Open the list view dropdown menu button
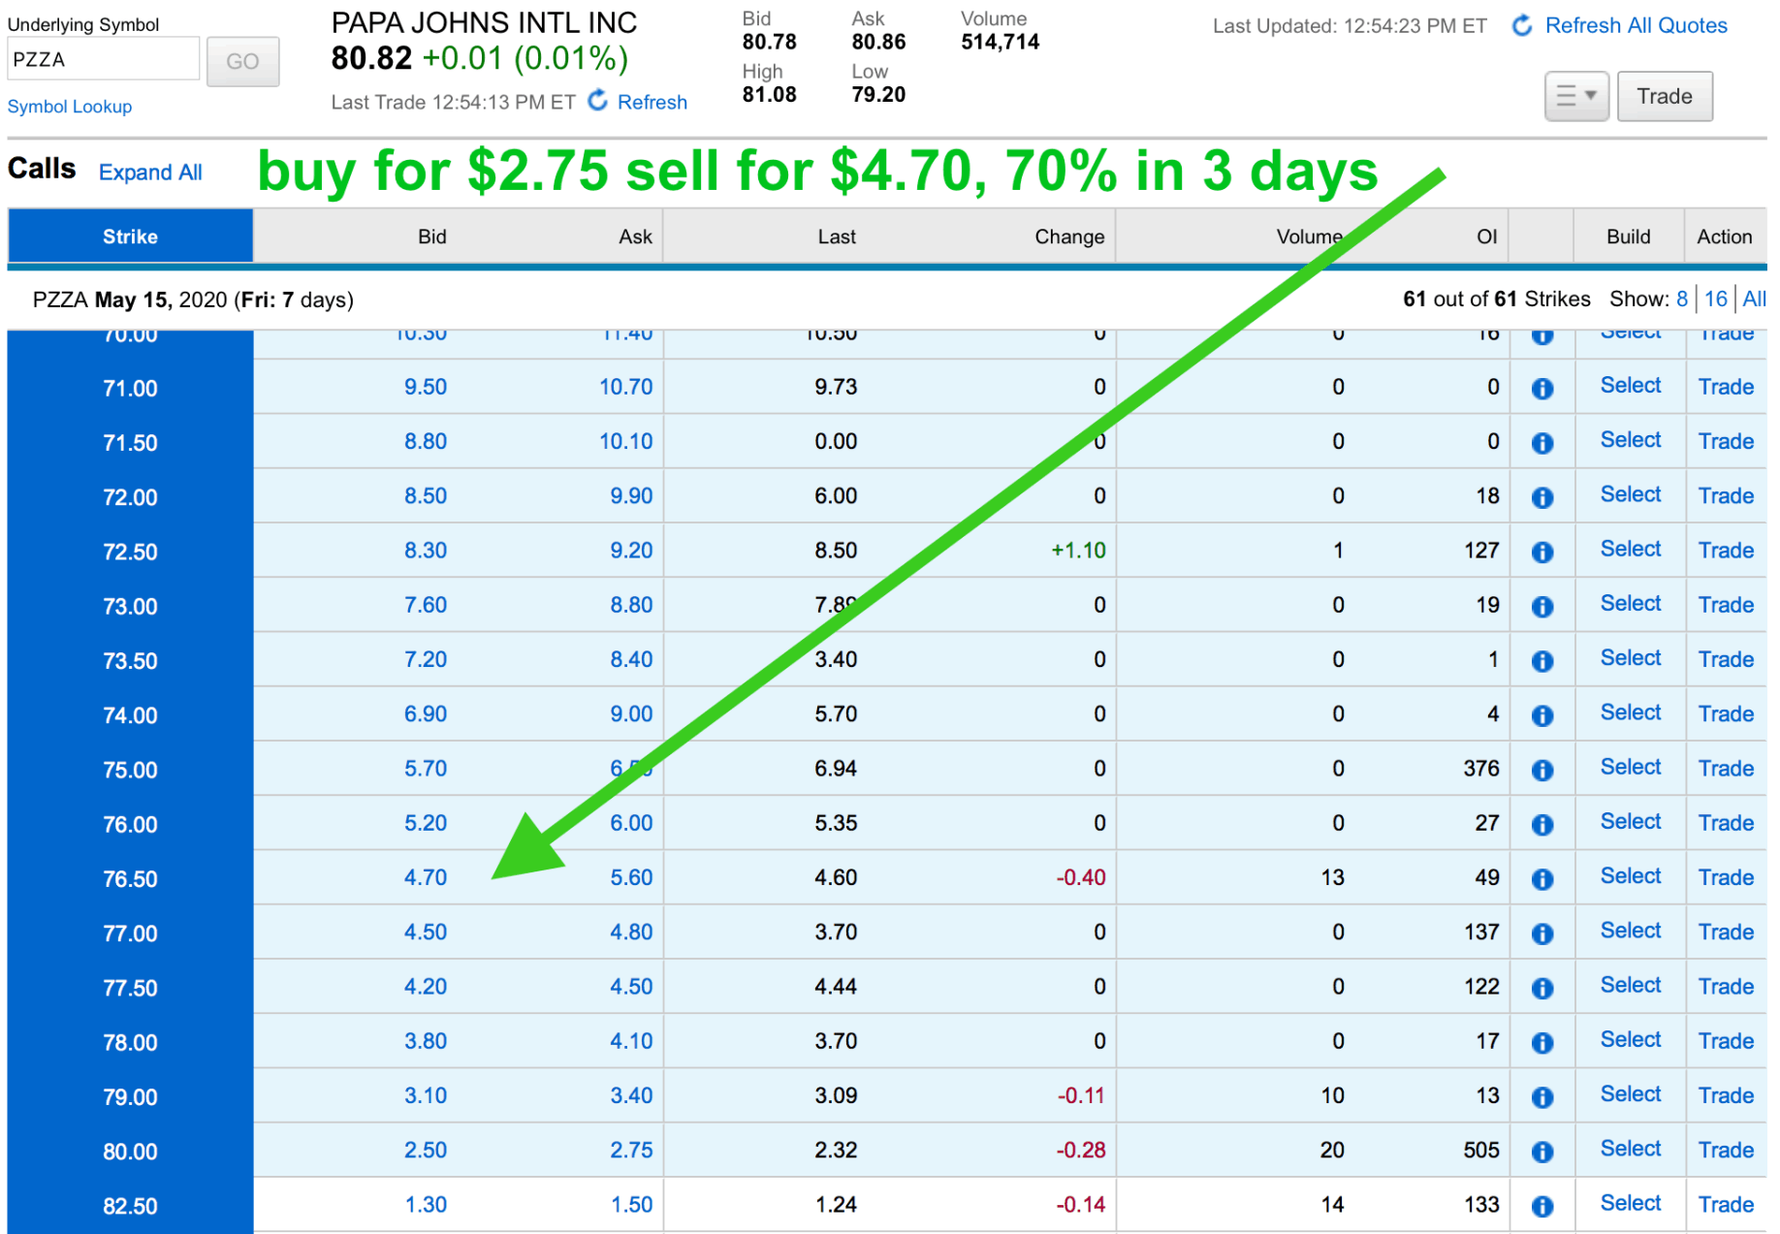The height and width of the screenshot is (1234, 1780). click(1576, 96)
